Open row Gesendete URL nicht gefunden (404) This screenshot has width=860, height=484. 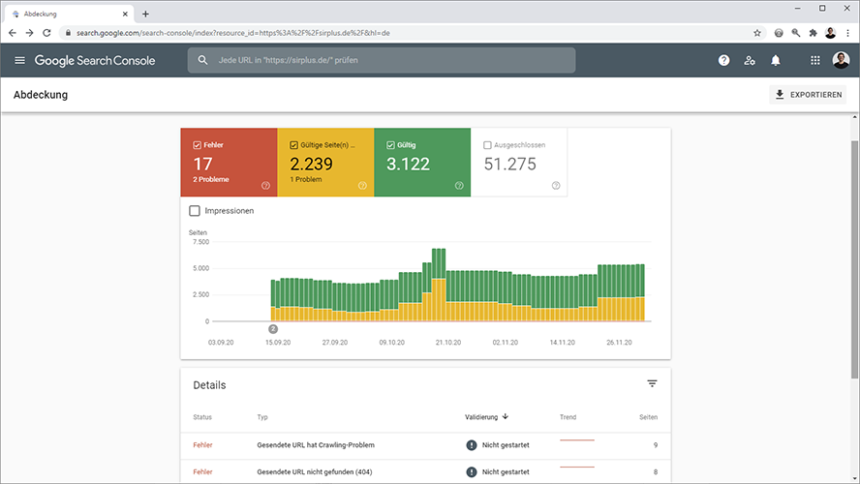425,471
